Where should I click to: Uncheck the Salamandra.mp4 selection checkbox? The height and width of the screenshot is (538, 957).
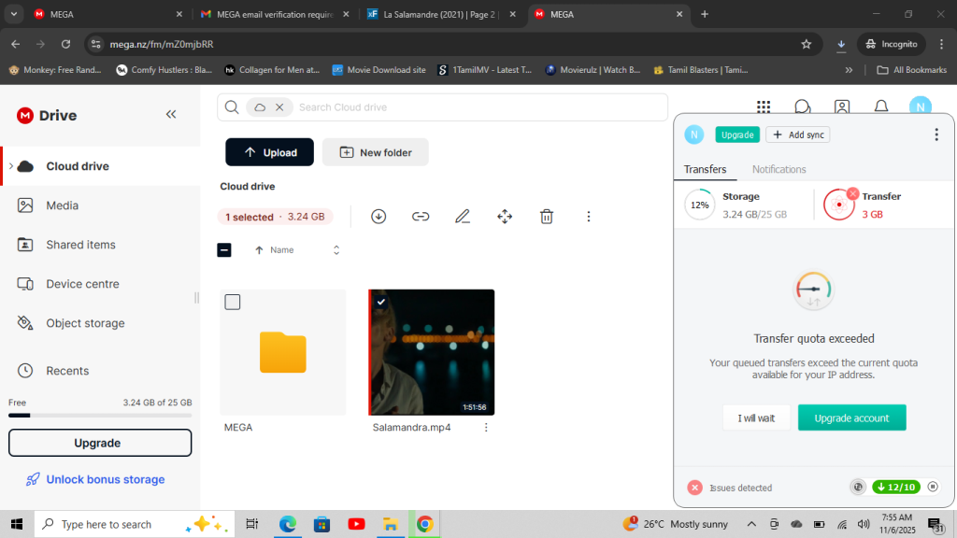381,302
